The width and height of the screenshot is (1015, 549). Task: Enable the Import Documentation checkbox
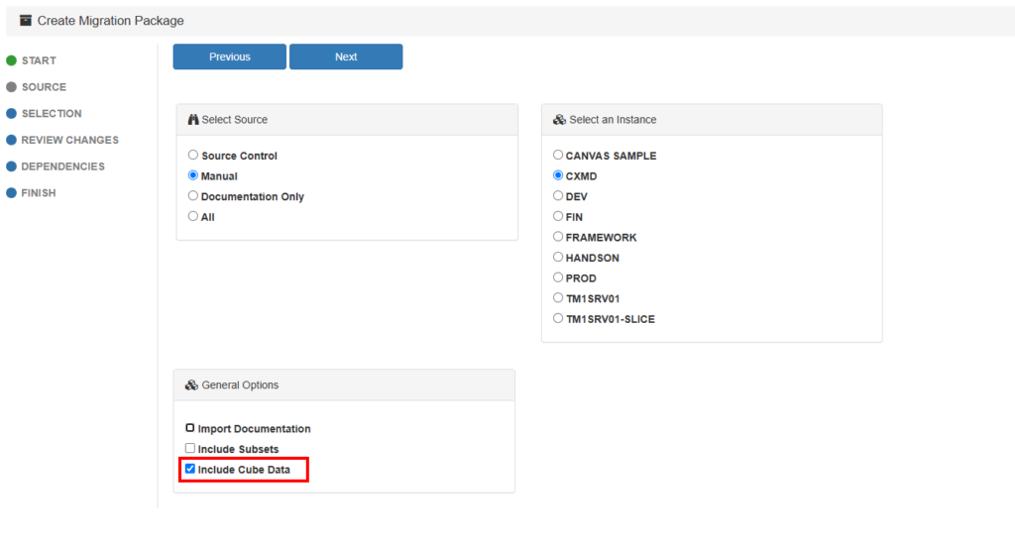[x=190, y=428]
